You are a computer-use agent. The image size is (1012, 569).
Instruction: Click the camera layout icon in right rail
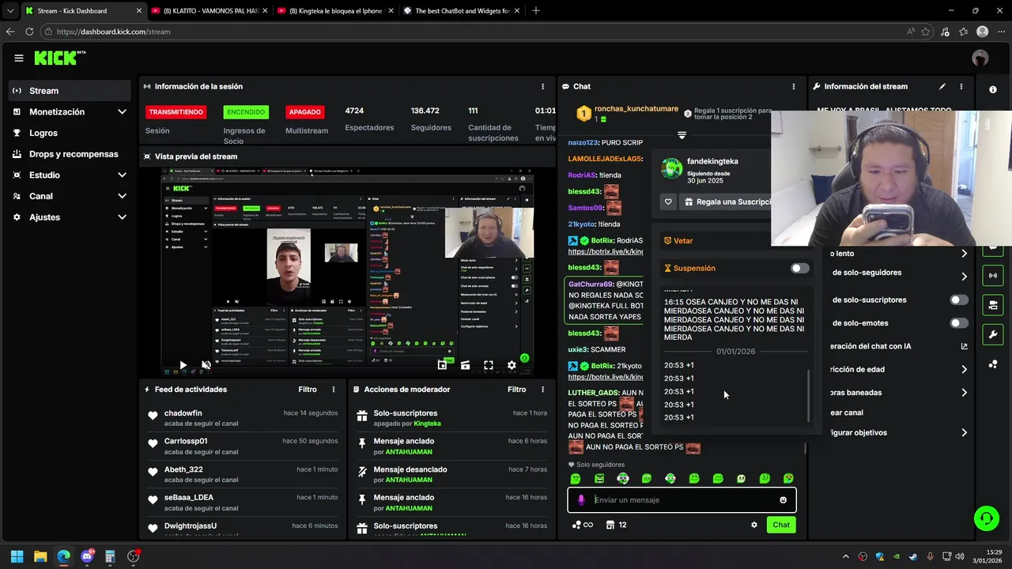993,304
